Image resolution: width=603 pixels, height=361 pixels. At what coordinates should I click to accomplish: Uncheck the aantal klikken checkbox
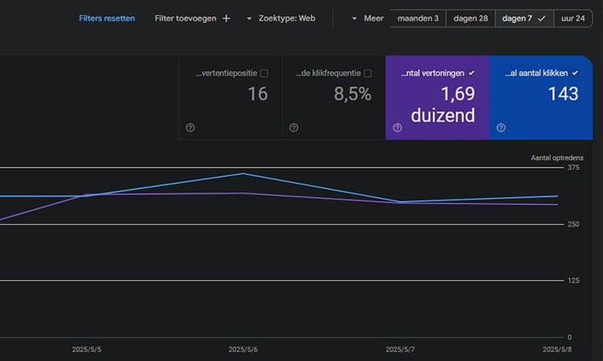pos(575,73)
